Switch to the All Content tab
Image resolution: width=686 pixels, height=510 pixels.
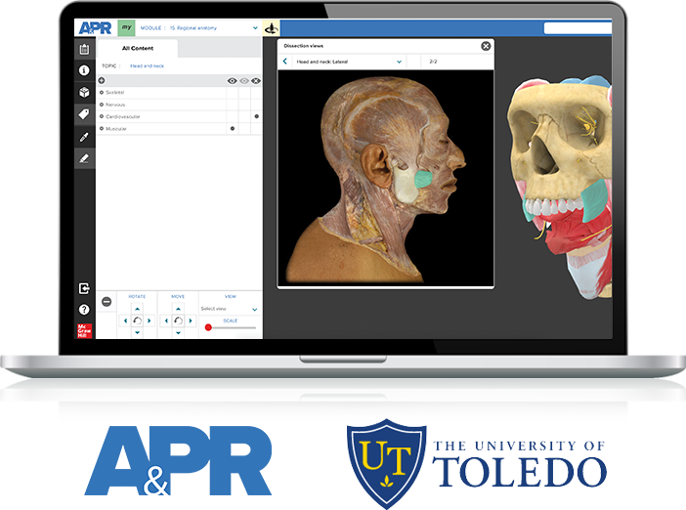tap(138, 48)
